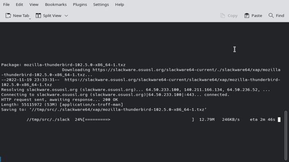This screenshot has height=162, width=289.
Task: Click the '//tmp/src/./slack' progress filename
Action: point(48,120)
